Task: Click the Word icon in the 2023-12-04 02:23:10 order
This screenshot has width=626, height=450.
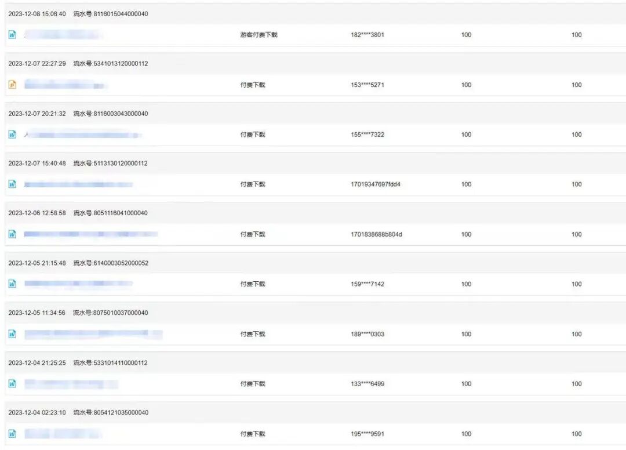Action: (x=12, y=434)
